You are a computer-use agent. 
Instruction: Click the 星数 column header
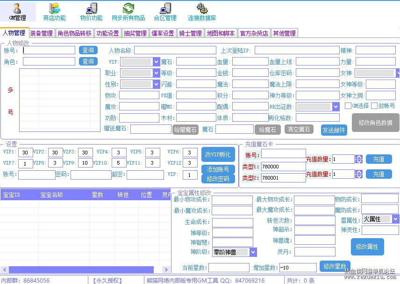(x=98, y=195)
